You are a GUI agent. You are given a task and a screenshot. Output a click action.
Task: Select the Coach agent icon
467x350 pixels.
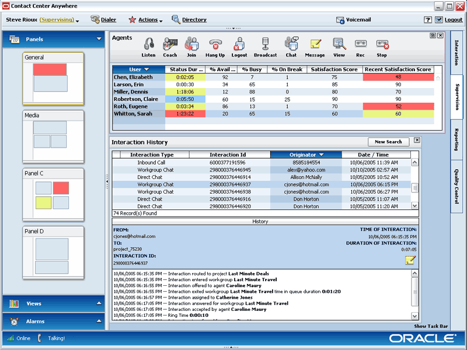coord(170,44)
